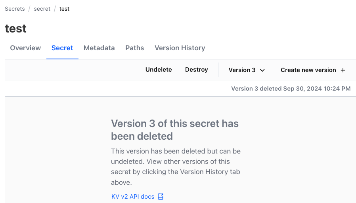Expand the Version 3 chevron arrow
Viewport: 356px width, 203px height.
click(x=262, y=70)
